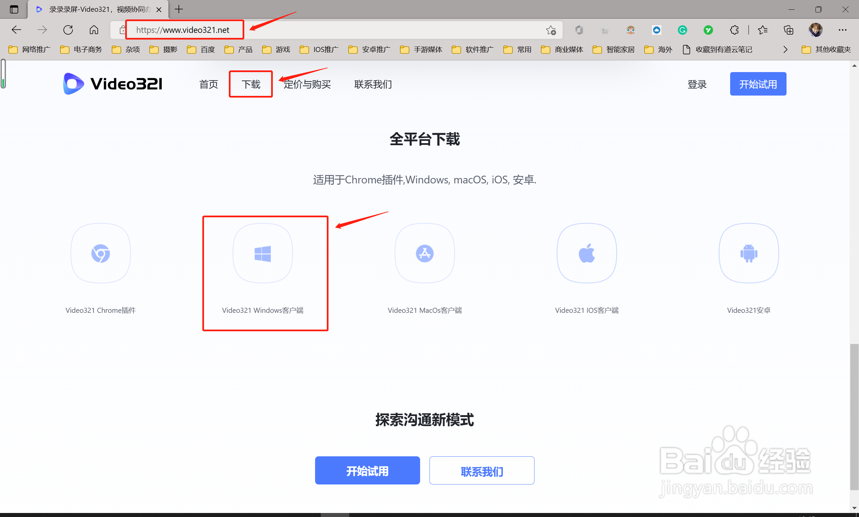Click the Chrome plugin download icon

[x=100, y=253]
